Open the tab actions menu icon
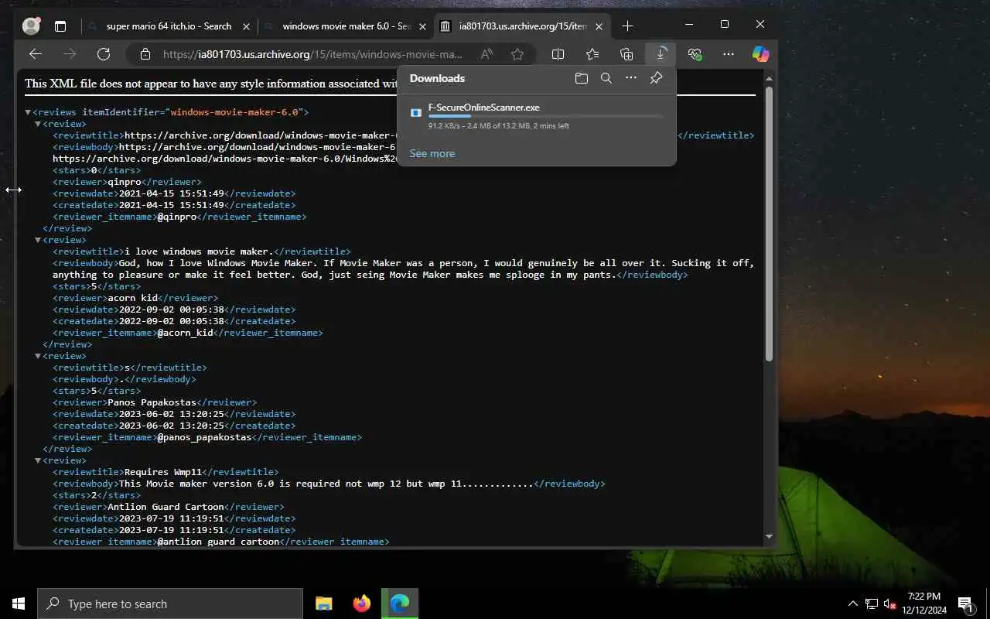The height and width of the screenshot is (619, 990). pyautogui.click(x=60, y=26)
